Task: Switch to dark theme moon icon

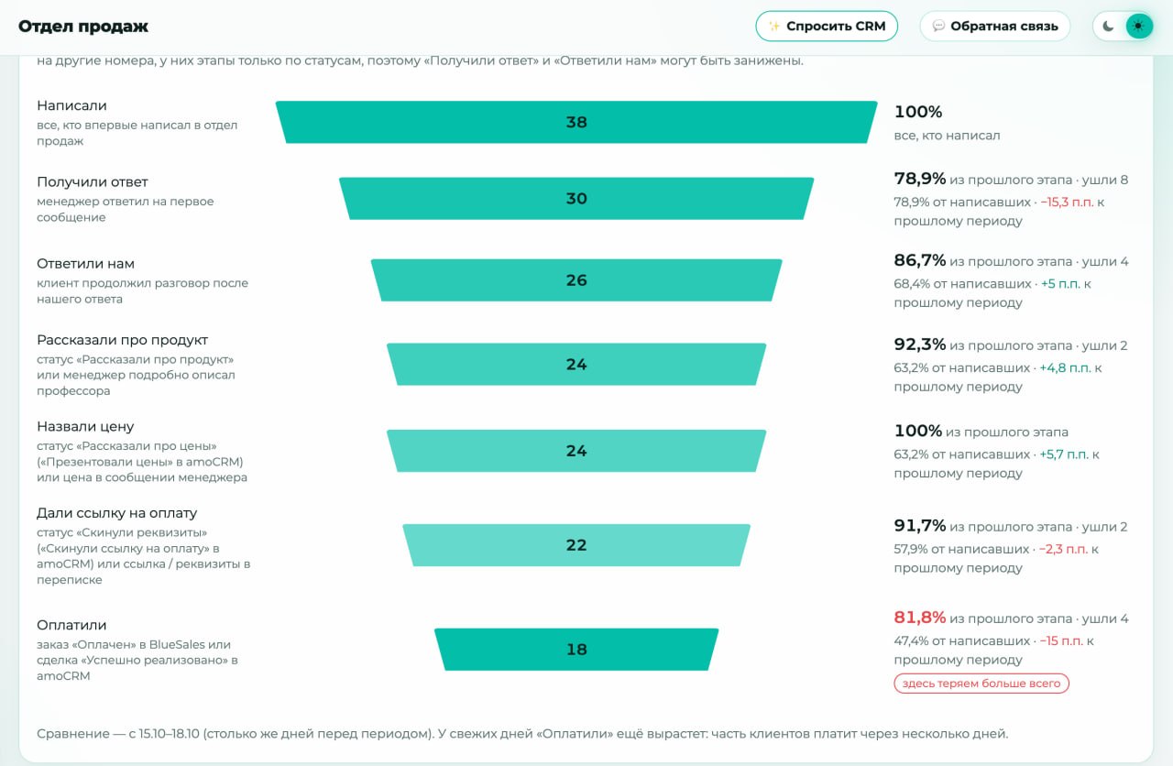Action: 1109,27
